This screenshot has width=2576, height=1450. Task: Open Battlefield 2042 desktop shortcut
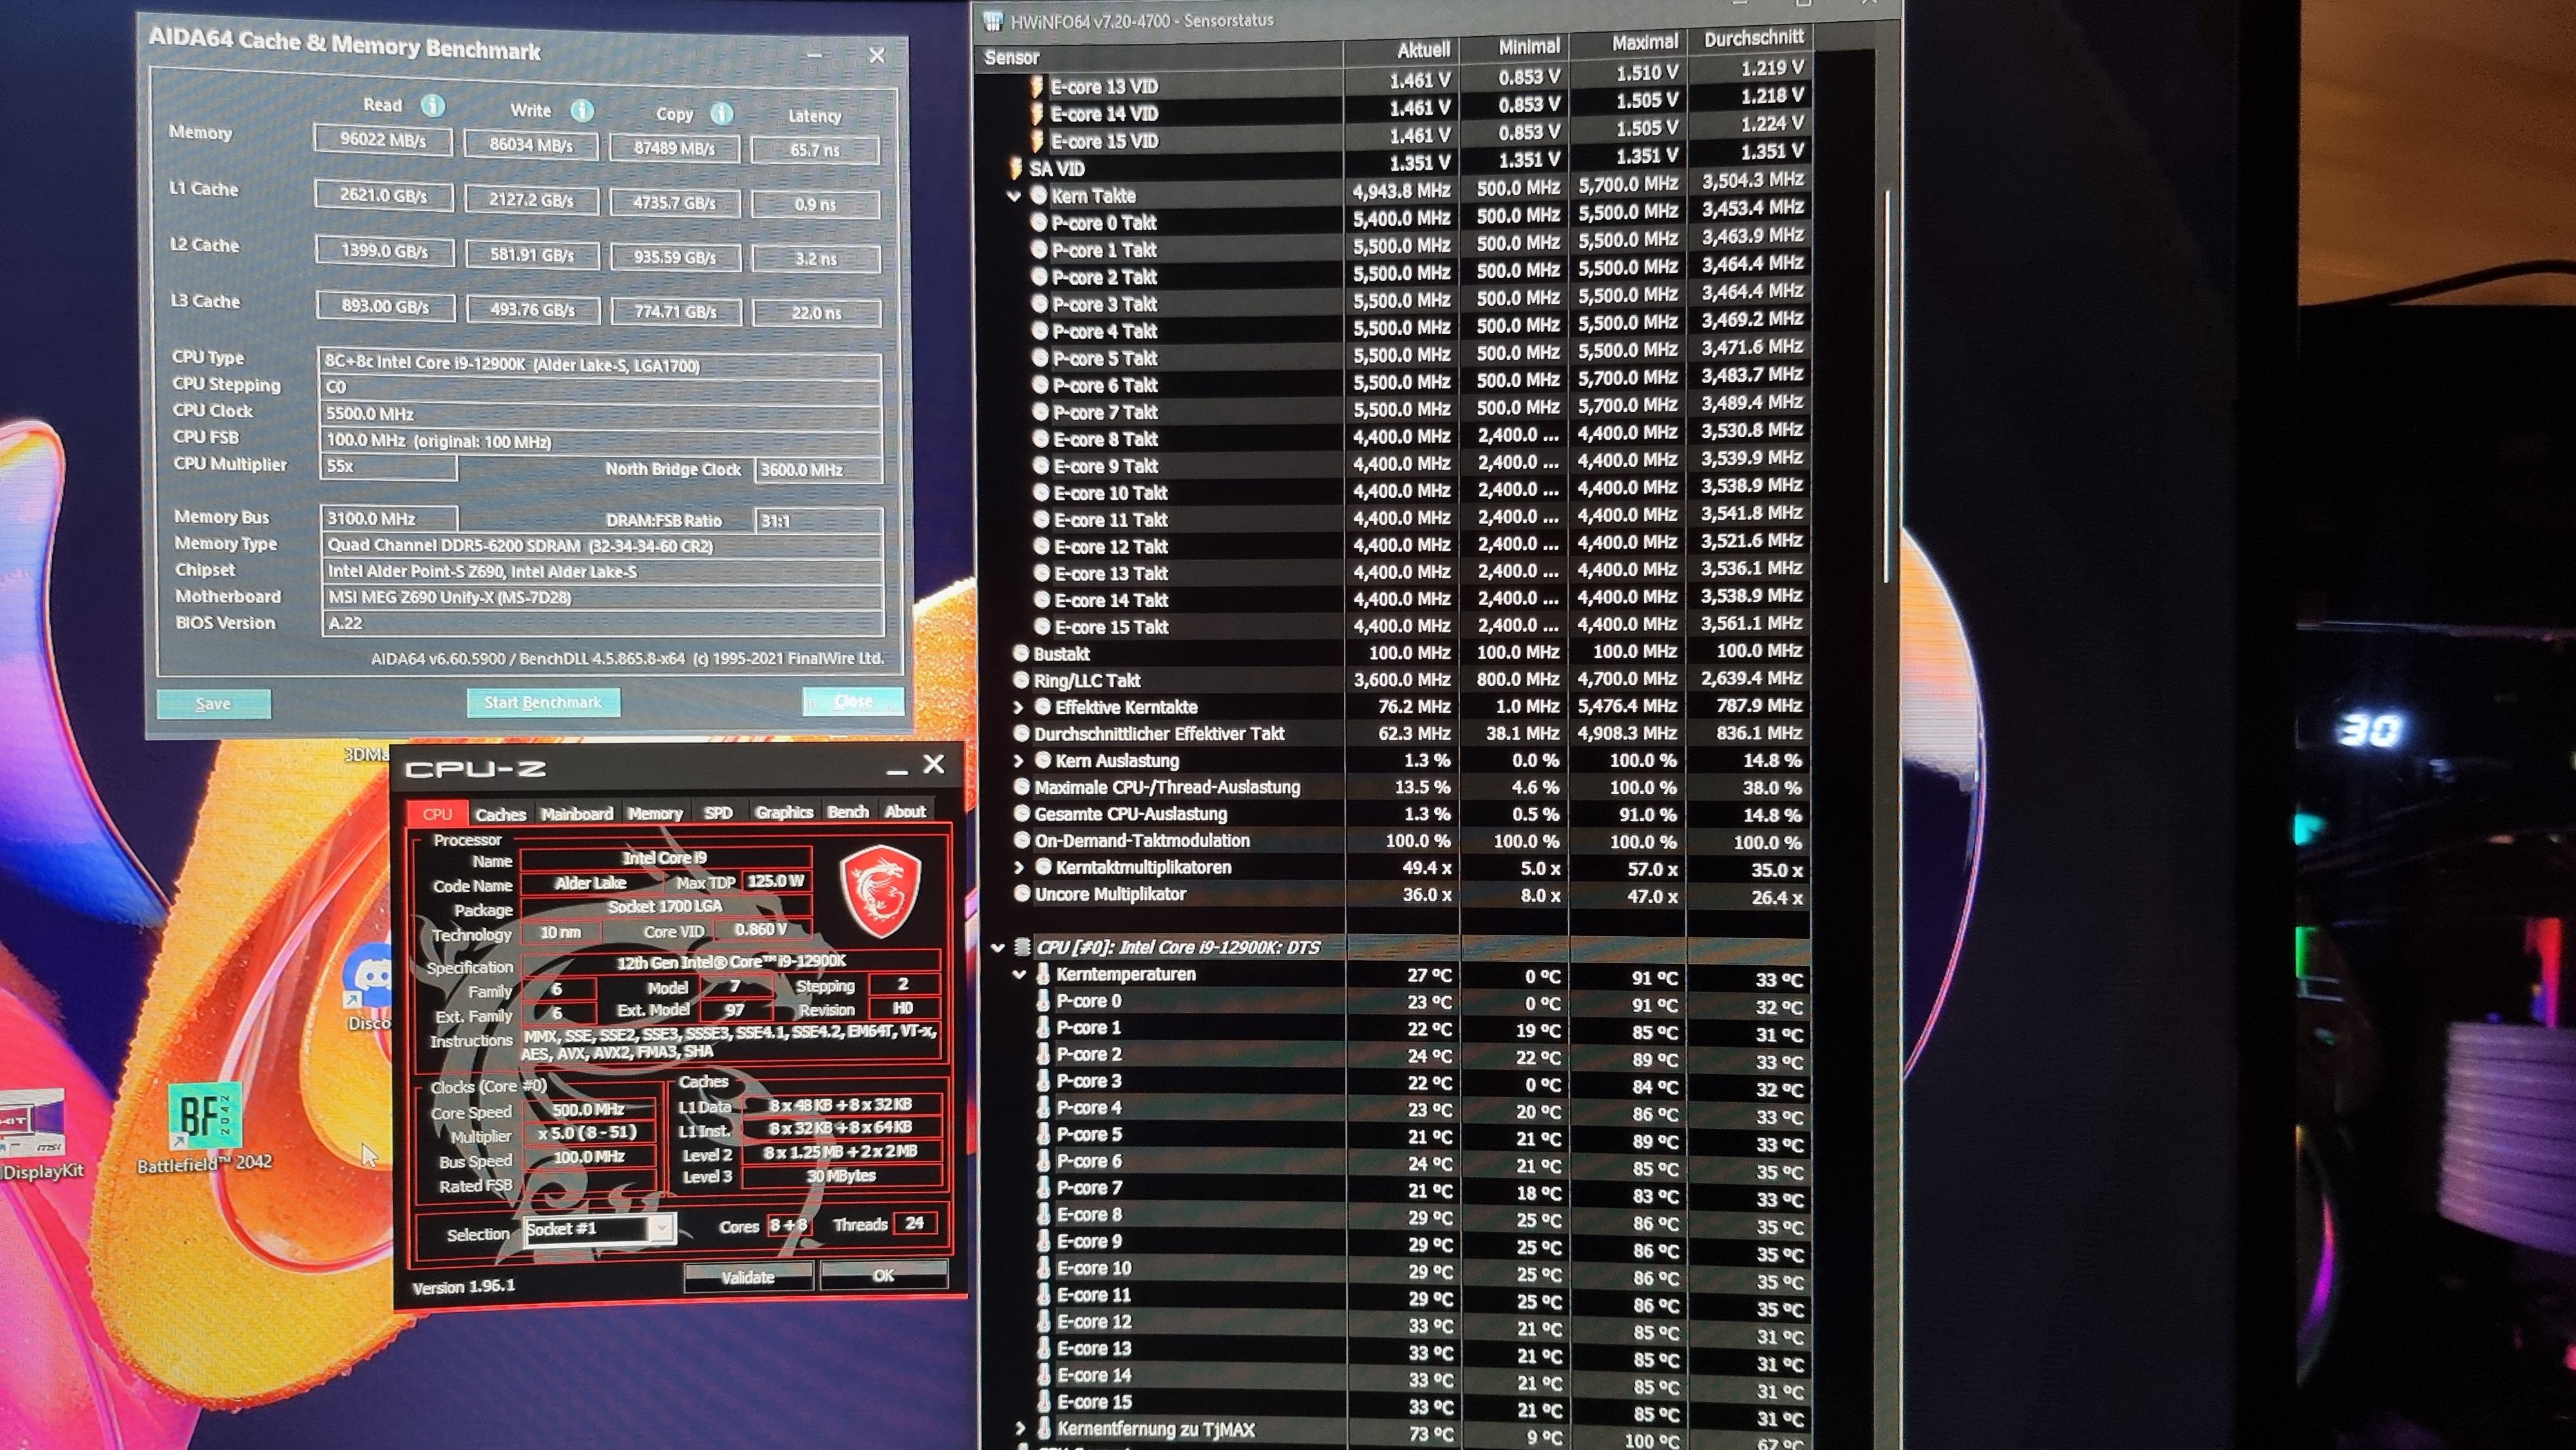(205, 1117)
